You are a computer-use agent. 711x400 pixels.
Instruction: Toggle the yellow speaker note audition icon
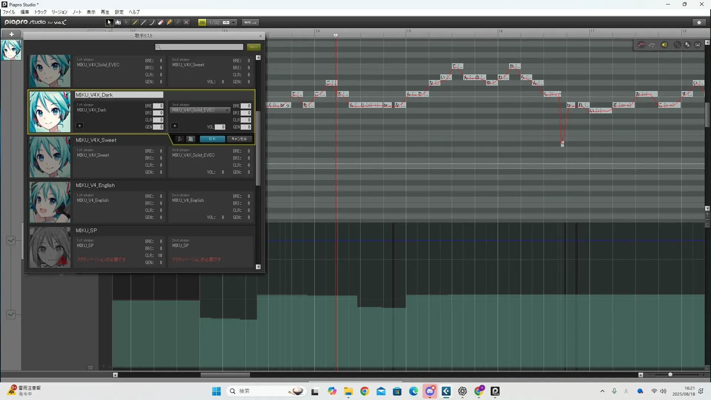pyautogui.click(x=664, y=45)
